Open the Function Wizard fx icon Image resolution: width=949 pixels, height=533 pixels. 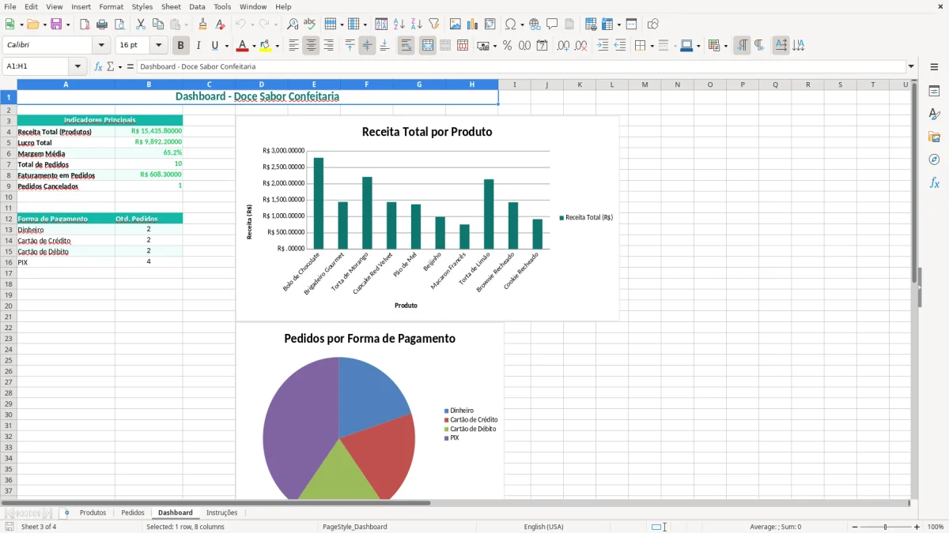pyautogui.click(x=98, y=66)
